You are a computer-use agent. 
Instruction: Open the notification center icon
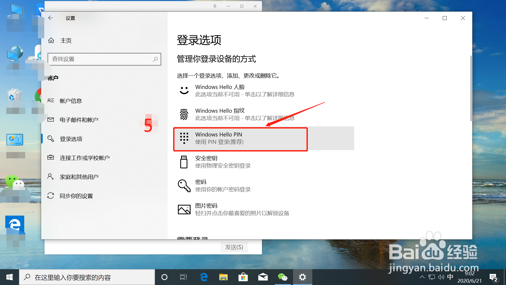493,278
